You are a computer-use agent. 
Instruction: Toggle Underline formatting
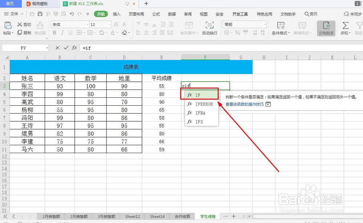point(70,33)
